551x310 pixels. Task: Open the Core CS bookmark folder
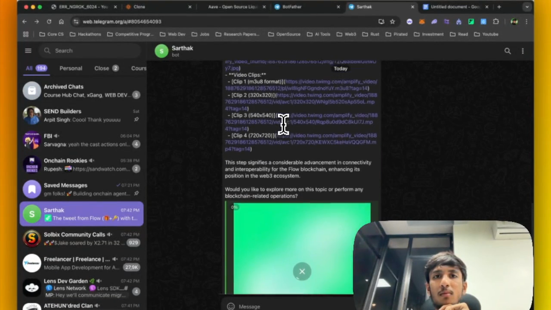(51, 34)
